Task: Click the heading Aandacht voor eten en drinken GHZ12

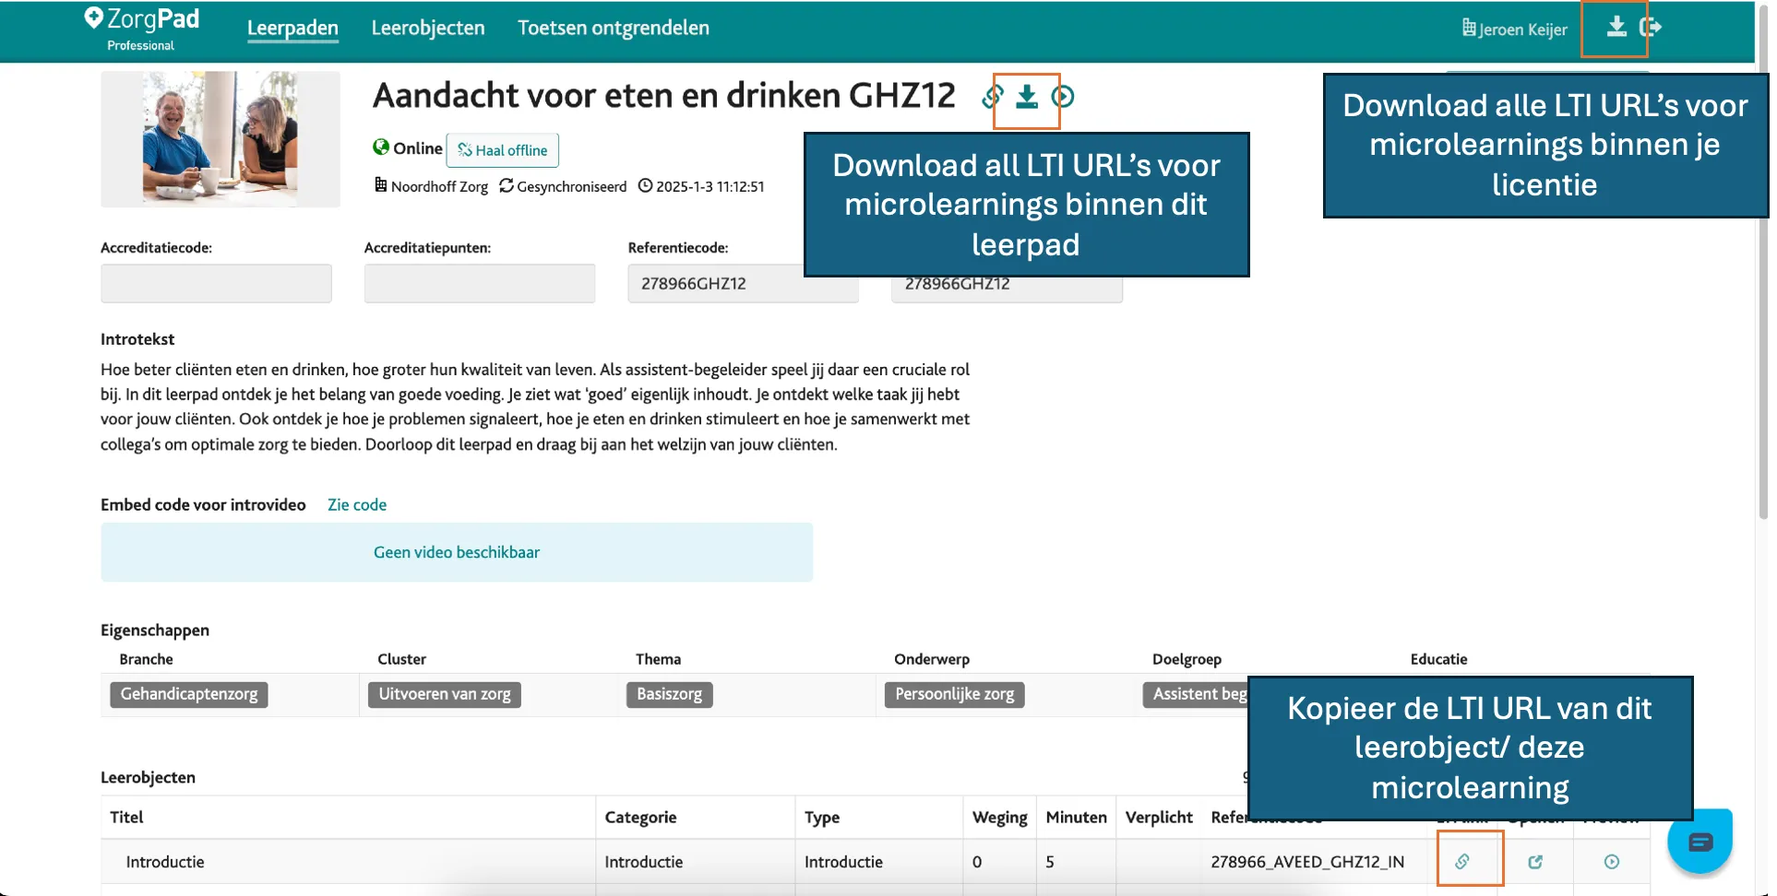Action: coord(664,96)
